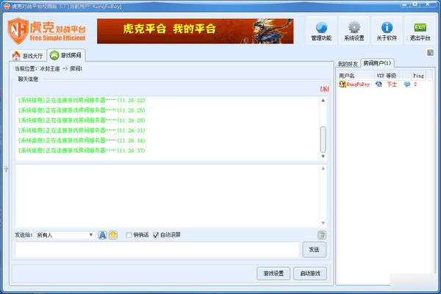Click the clear chat icon near 发送
441x294 pixels.
coord(321,235)
